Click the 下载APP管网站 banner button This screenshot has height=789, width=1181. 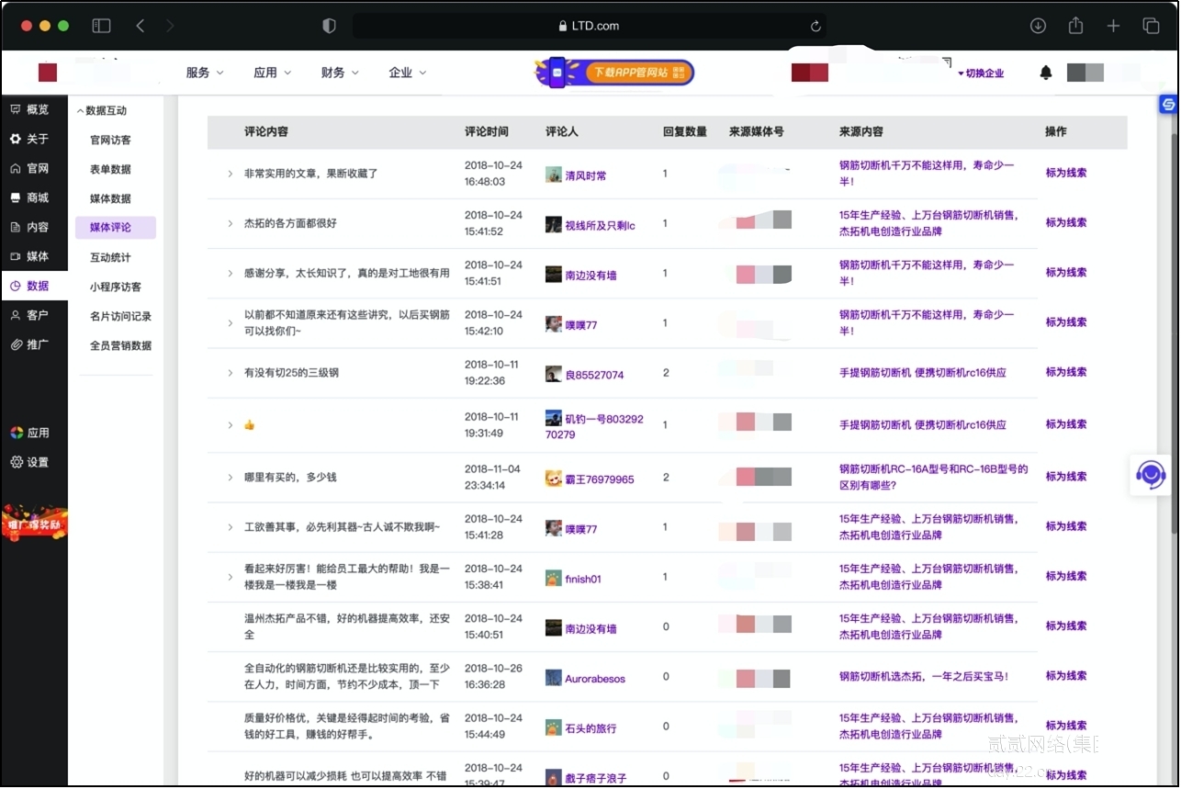coord(614,73)
